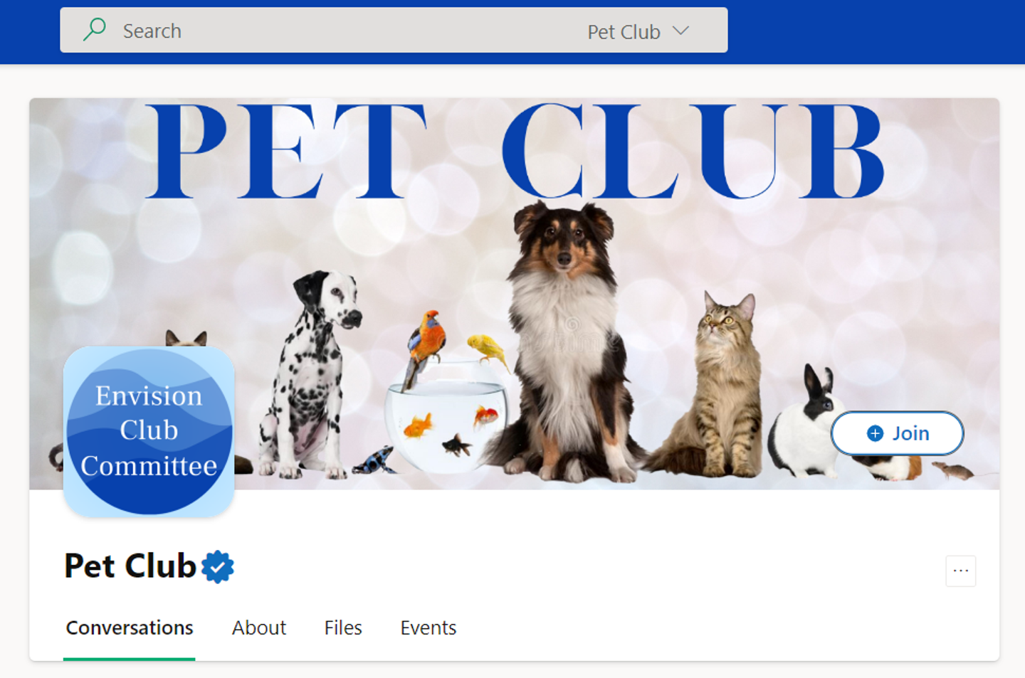The height and width of the screenshot is (678, 1025).
Task: Click the plus icon inside the Join button
Action: pos(876,433)
